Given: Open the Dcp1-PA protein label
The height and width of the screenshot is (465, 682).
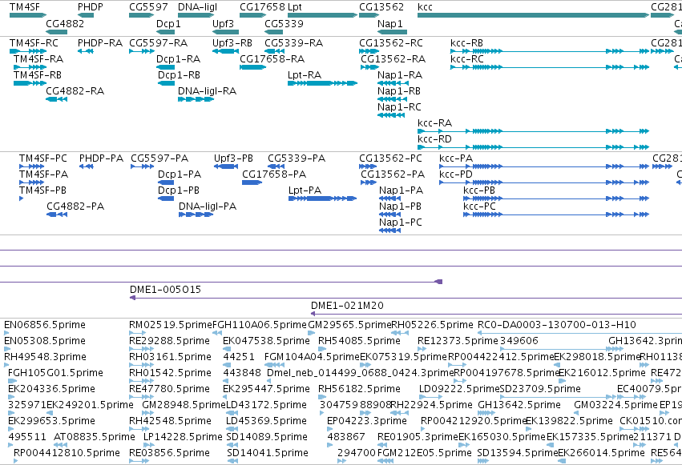Looking at the screenshot, I should tap(180, 174).
